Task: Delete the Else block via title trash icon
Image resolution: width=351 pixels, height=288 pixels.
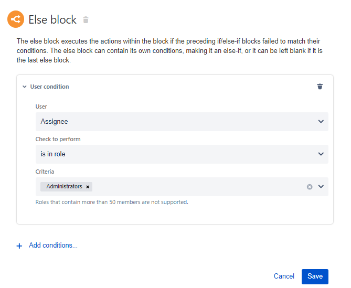Action: (x=86, y=20)
